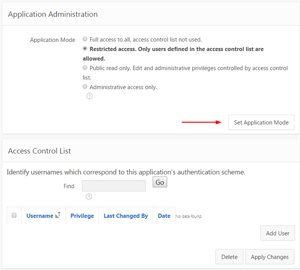Choose Administrative access only
The image size is (300, 270).
85,86
